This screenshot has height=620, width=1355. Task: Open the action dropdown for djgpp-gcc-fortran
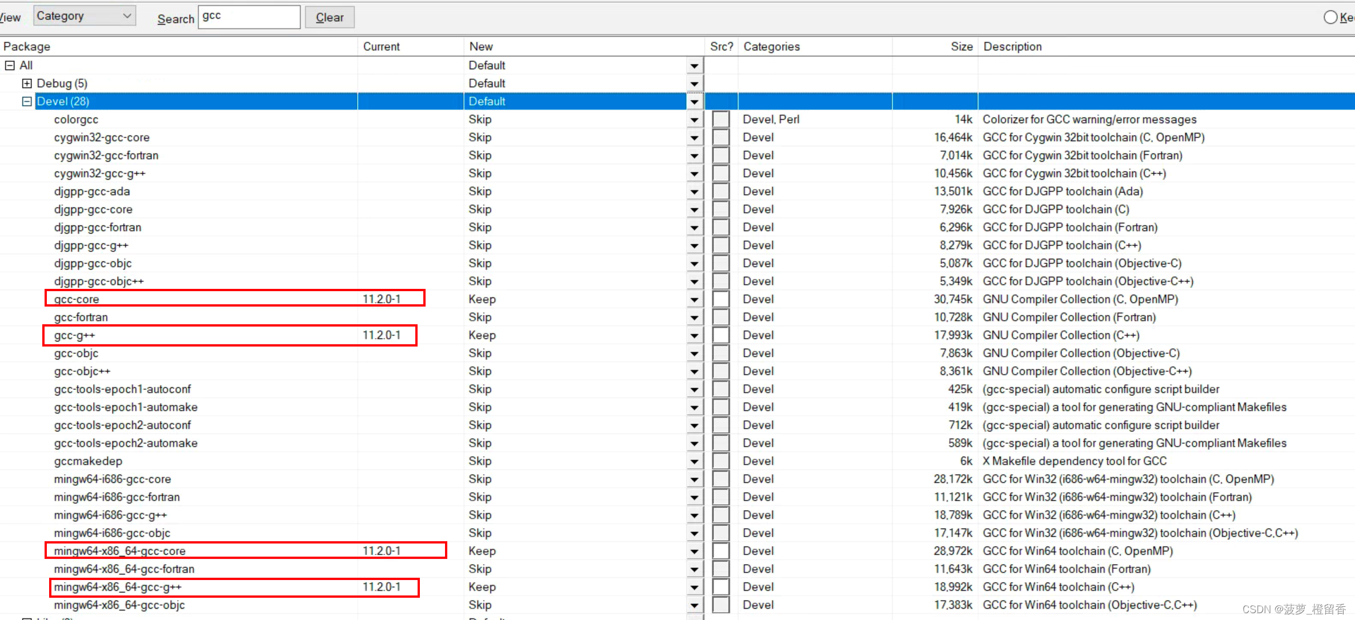pyautogui.click(x=694, y=227)
